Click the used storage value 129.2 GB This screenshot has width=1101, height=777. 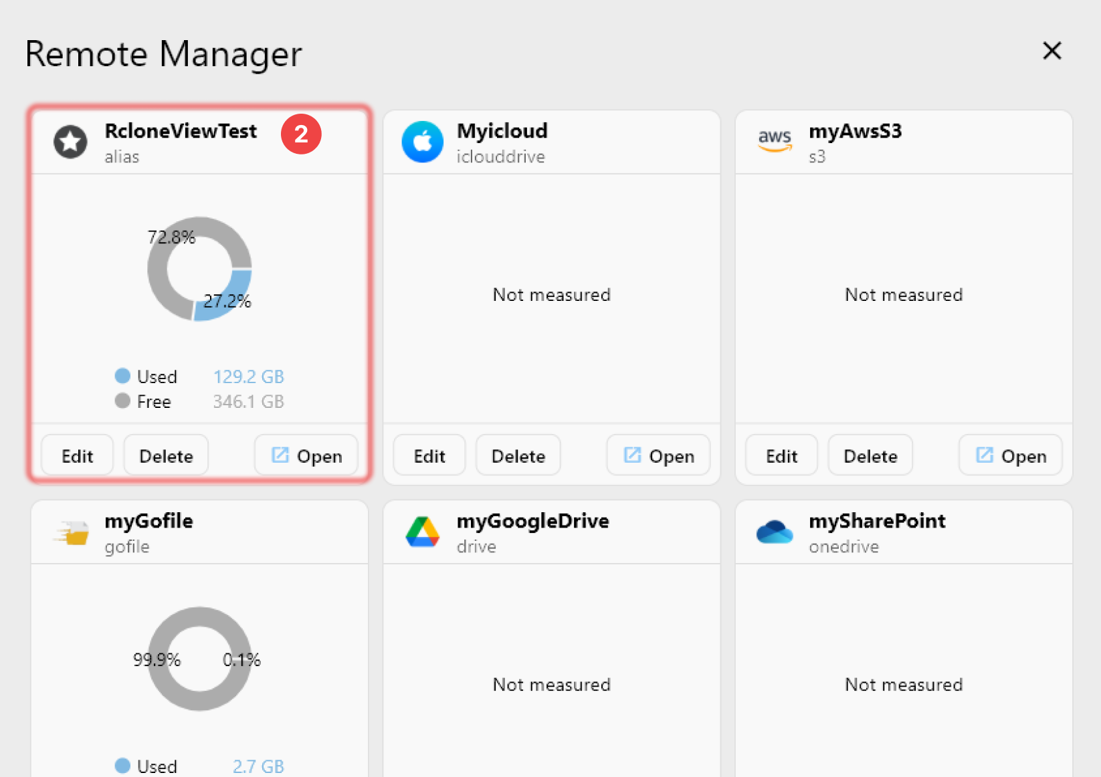click(248, 376)
